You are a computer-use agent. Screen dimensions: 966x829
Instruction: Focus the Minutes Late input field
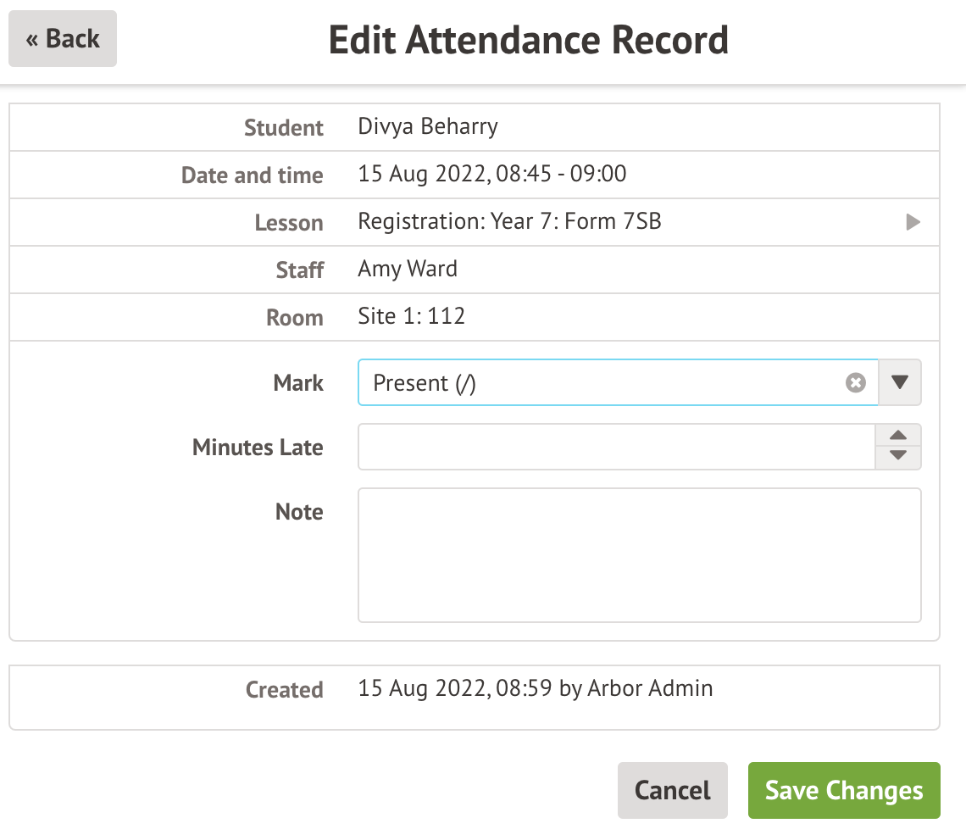point(616,448)
